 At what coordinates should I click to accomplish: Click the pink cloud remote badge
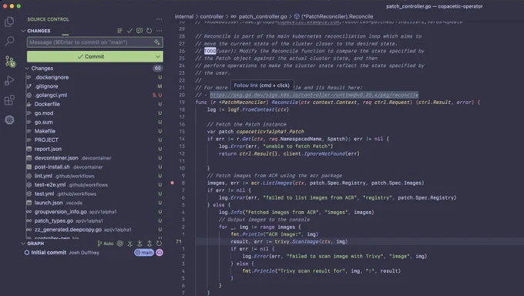pos(160,253)
